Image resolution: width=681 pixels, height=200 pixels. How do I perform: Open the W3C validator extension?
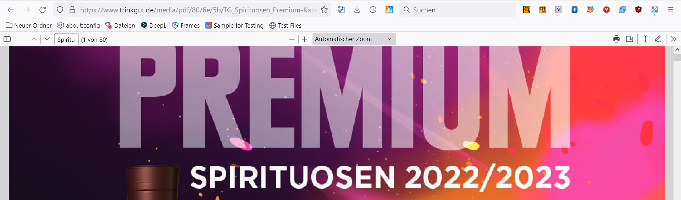(x=341, y=10)
